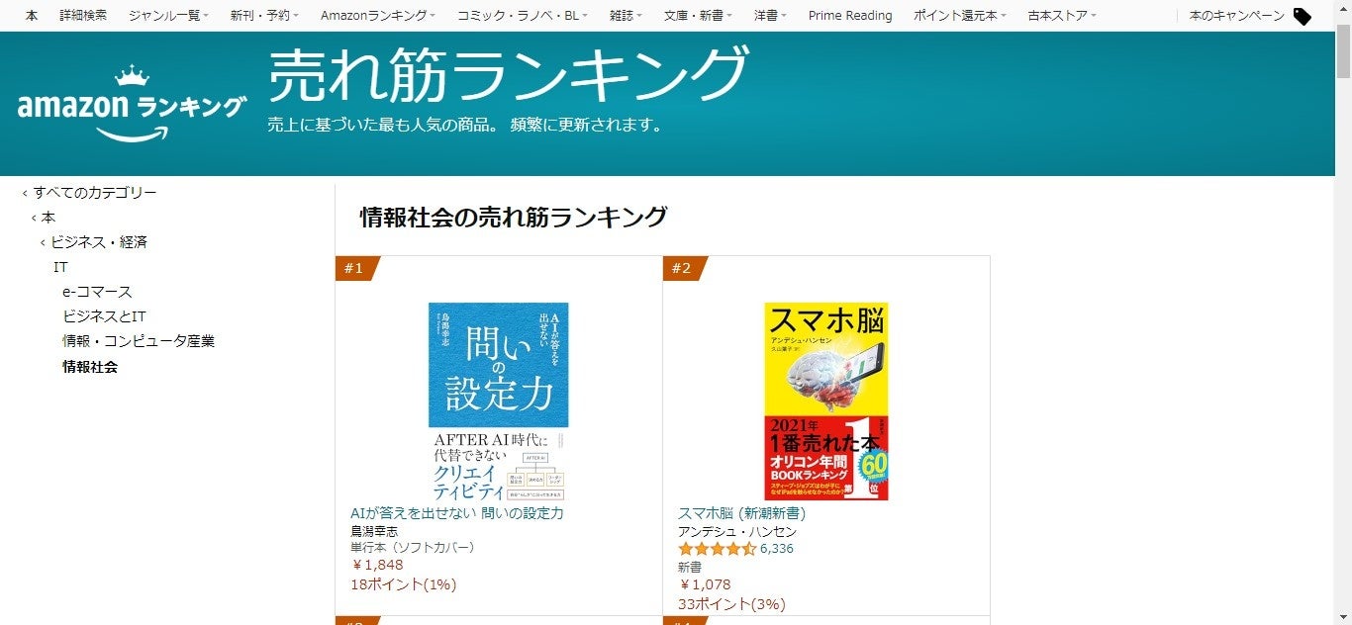This screenshot has height=625, width=1352.
Task: Click the vertical page scrollbar
Action: (x=1343, y=312)
